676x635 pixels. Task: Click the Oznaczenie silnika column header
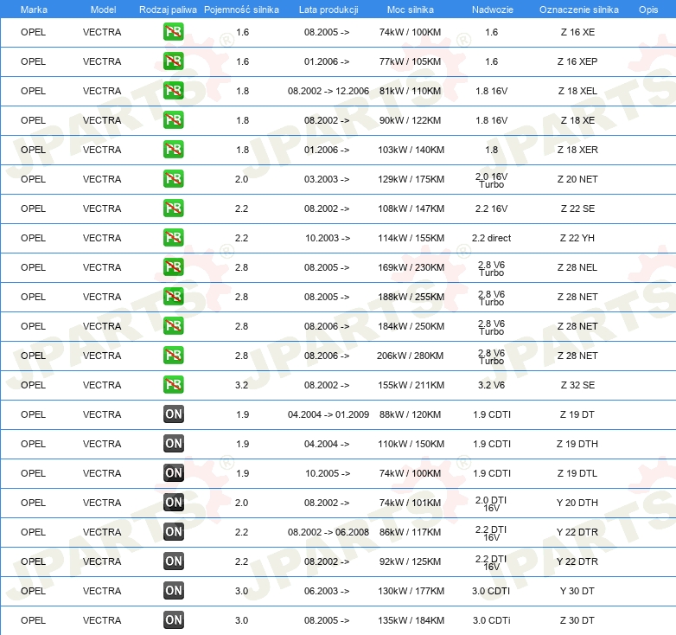[579, 10]
